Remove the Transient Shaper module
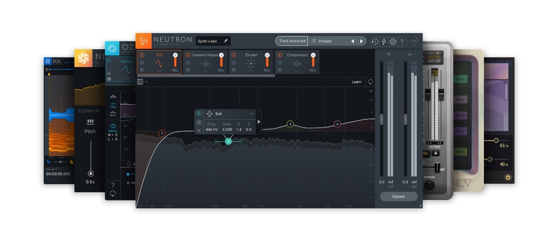 pos(188,70)
